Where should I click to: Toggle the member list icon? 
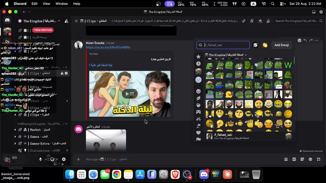click(x=268, y=21)
